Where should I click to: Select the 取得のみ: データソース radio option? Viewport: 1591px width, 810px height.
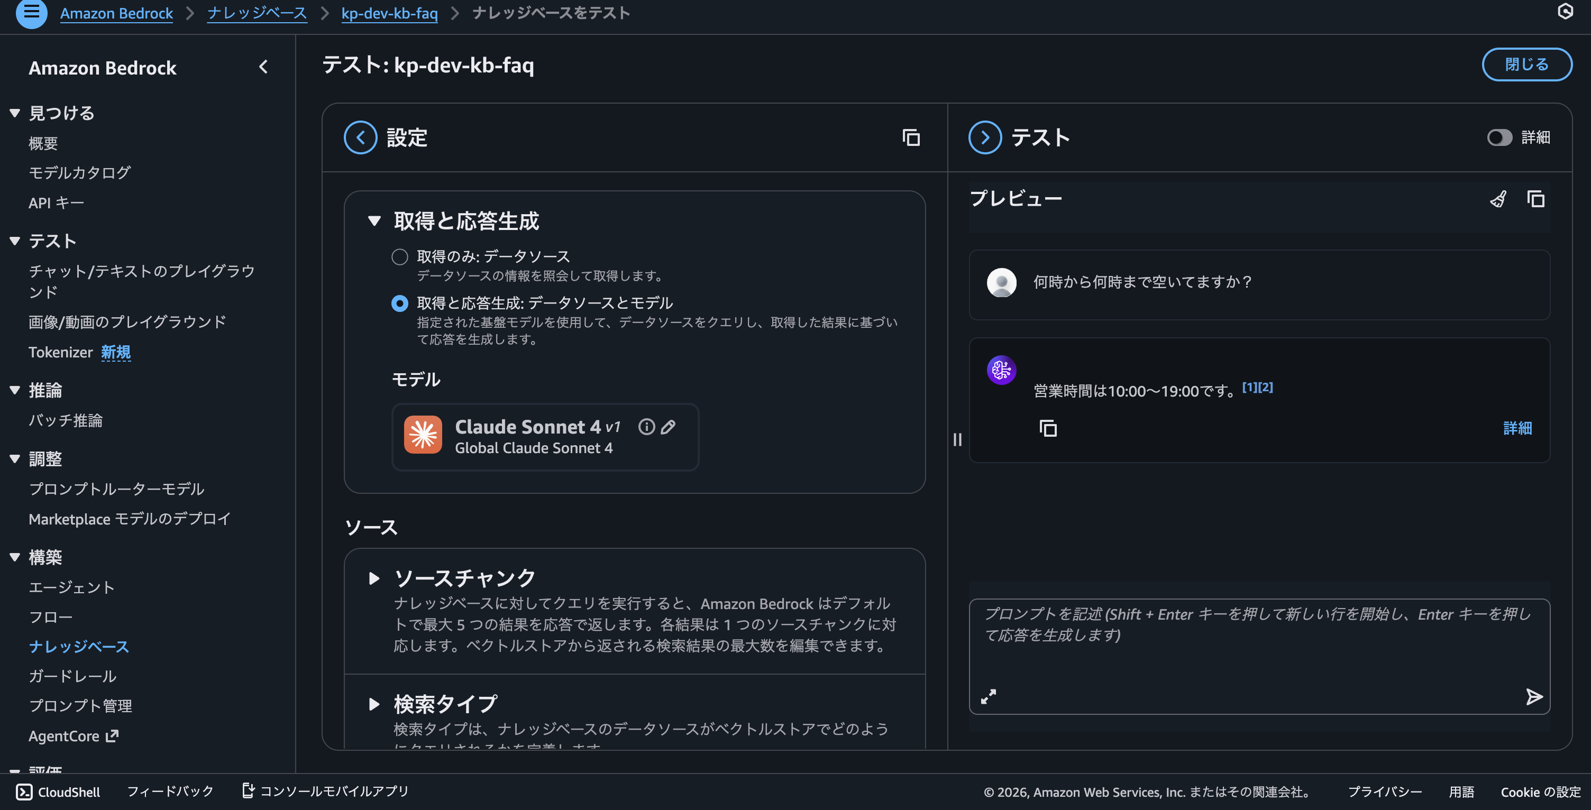(400, 256)
